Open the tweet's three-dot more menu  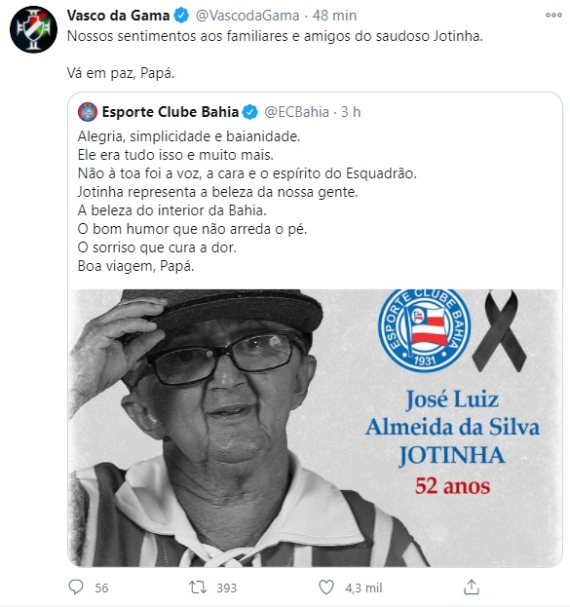[553, 15]
